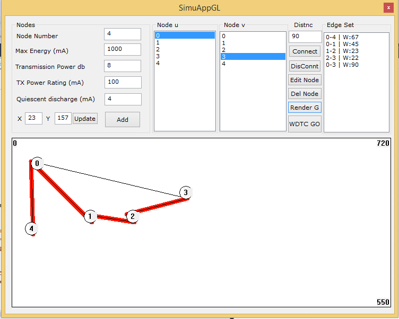Image resolution: width=399 pixels, height=319 pixels.
Task: Focus the Quiescent discharge field
Action: pos(123,99)
